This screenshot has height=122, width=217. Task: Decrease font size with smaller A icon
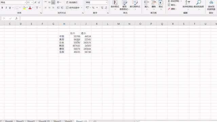click(x=39, y=2)
